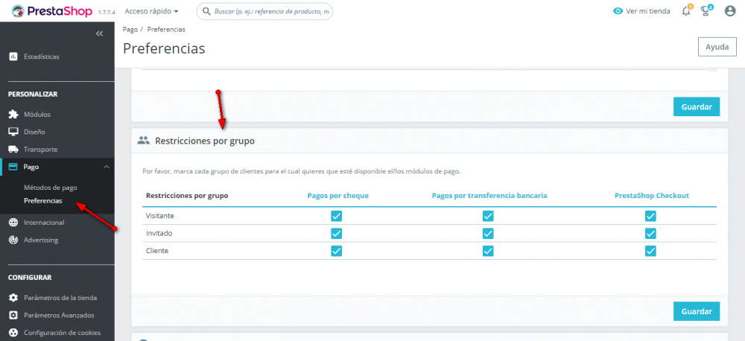Click the Transporte truck icon
745x341 pixels.
13,150
